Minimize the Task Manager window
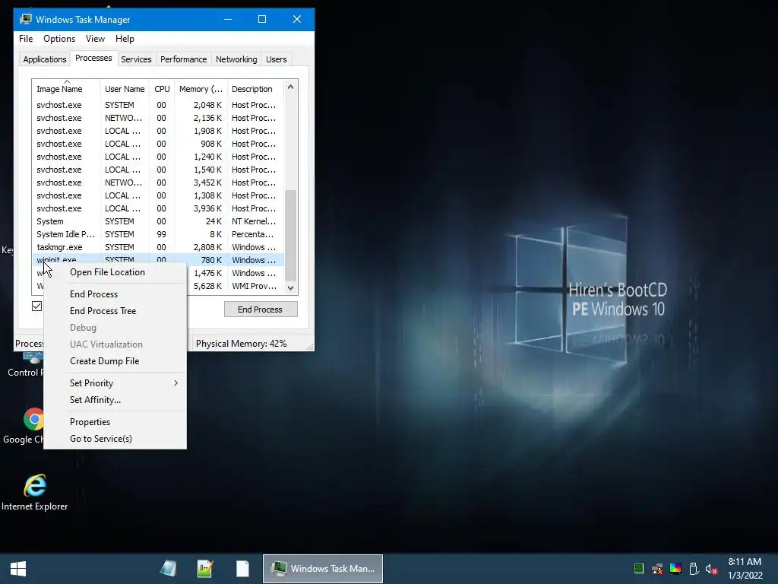The image size is (778, 584). tap(228, 19)
